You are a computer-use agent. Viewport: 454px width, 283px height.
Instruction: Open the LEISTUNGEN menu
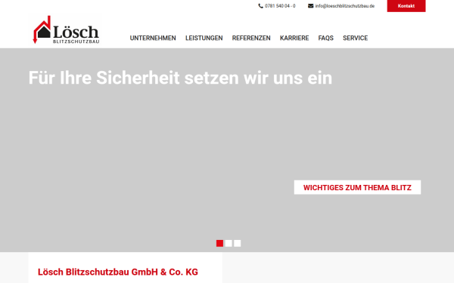click(204, 38)
